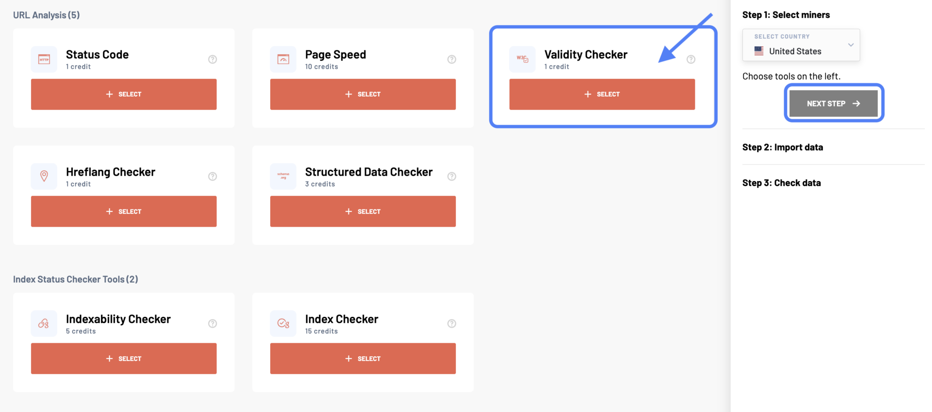
Task: Click the Page Speed gauge icon
Action: pyautogui.click(x=283, y=59)
